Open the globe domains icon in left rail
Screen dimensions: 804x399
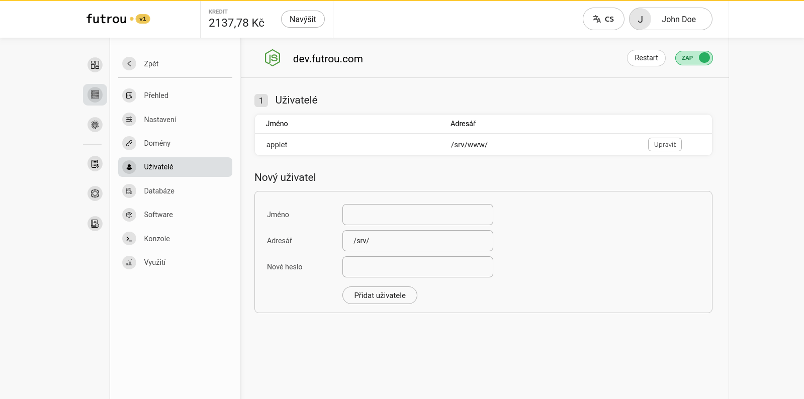tap(95, 125)
